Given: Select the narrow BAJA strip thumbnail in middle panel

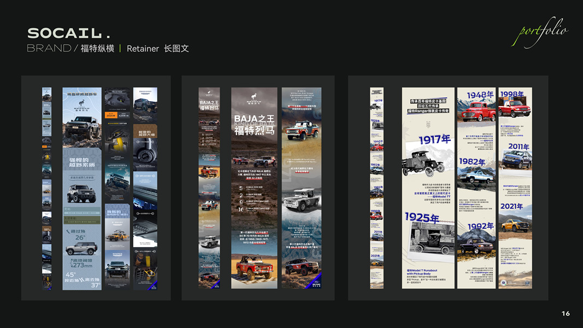Looking at the screenshot, I should pos(209,188).
